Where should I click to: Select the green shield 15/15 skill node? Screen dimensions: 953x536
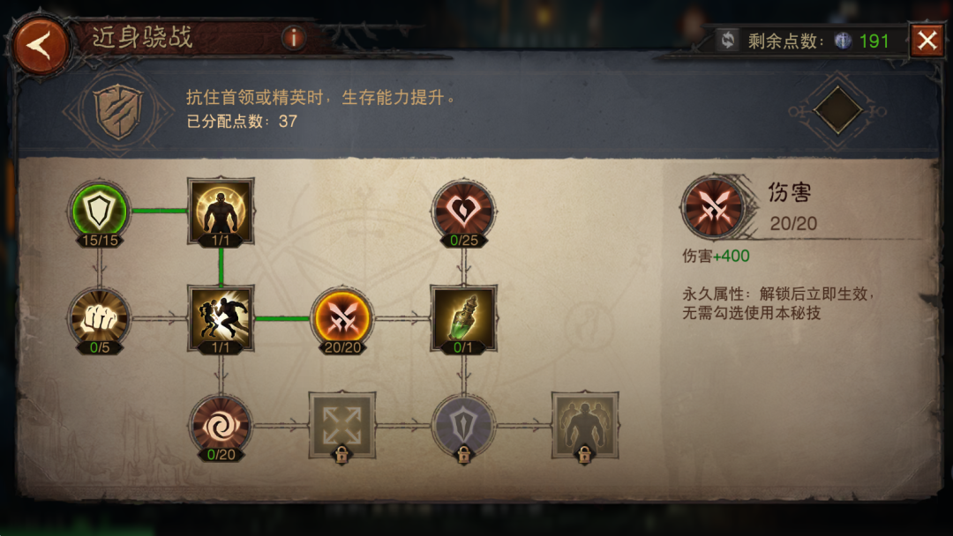point(99,212)
